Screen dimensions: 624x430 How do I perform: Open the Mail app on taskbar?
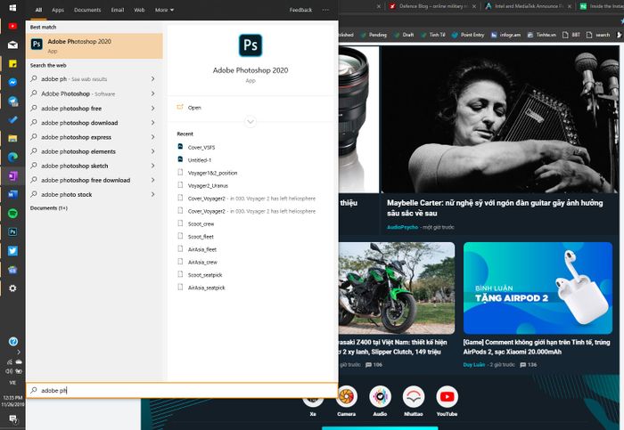12,45
